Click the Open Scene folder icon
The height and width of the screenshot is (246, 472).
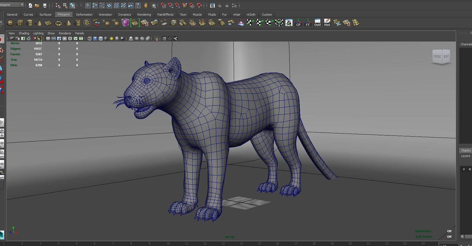pos(37,5)
